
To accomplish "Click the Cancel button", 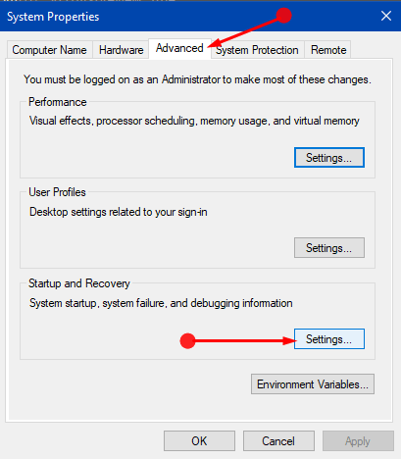I will 278,441.
